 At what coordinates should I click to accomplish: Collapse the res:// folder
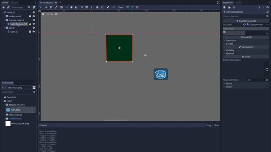pos(3,101)
